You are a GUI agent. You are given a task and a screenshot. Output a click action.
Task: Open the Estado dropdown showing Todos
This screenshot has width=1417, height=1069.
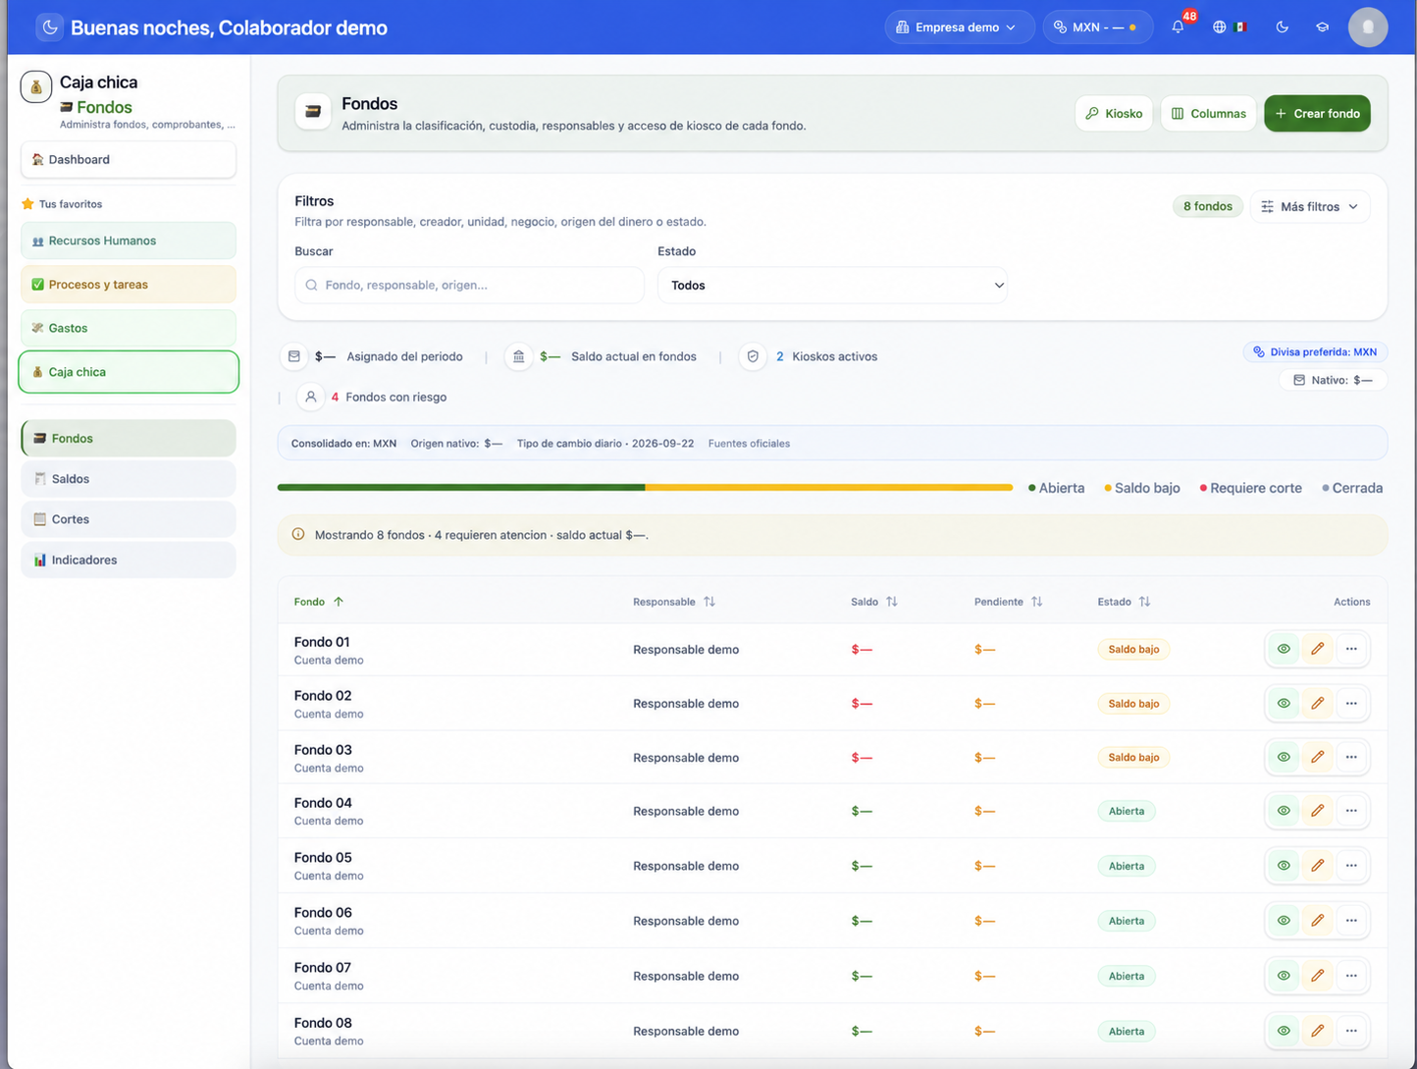click(x=832, y=285)
